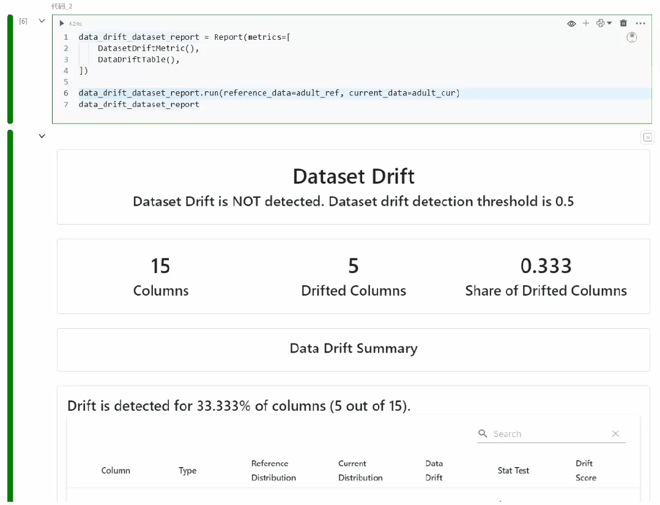Run the code cell with the play icon
The width and height of the screenshot is (660, 505).
pos(61,23)
